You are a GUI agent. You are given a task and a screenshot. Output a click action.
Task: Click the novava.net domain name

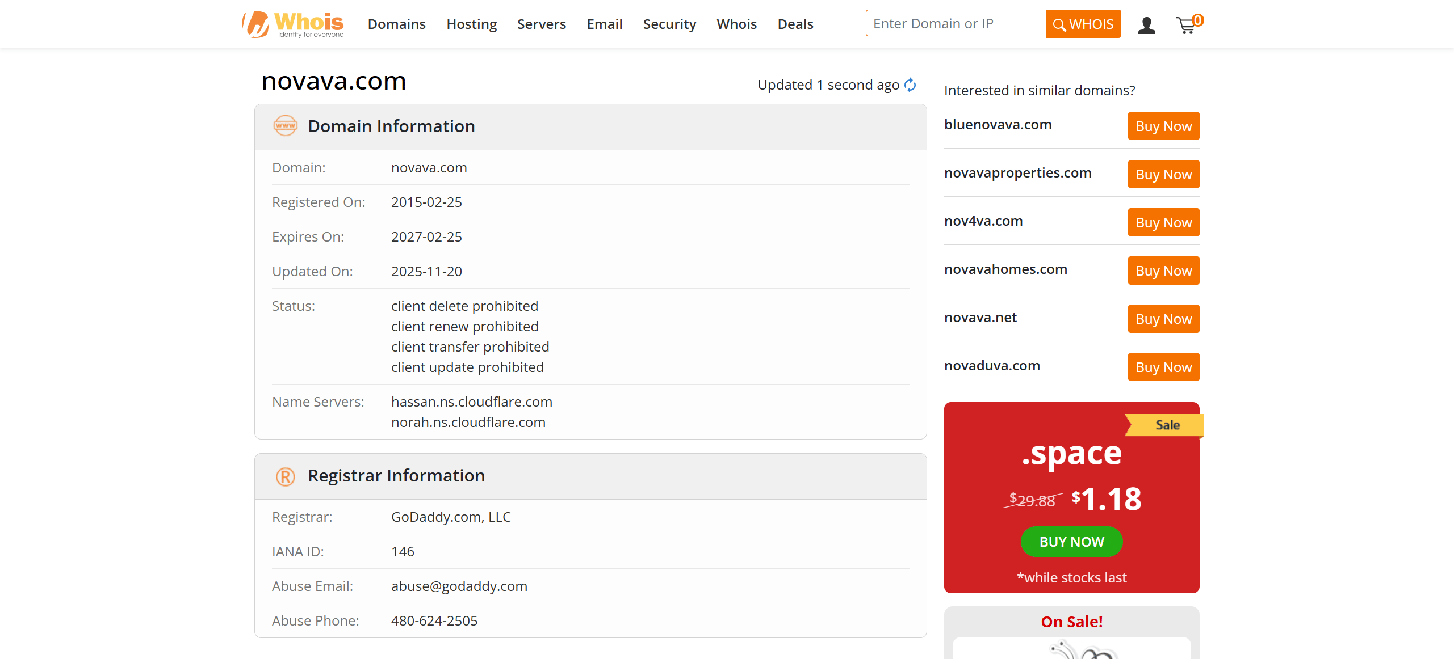pos(980,318)
